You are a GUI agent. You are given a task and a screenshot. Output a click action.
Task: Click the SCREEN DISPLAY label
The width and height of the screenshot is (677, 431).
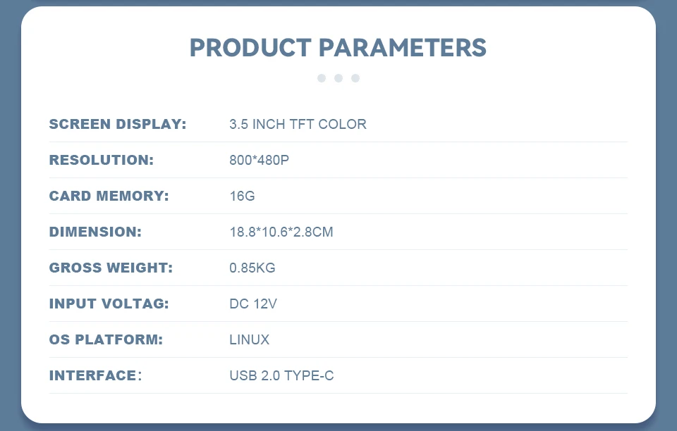coord(118,124)
